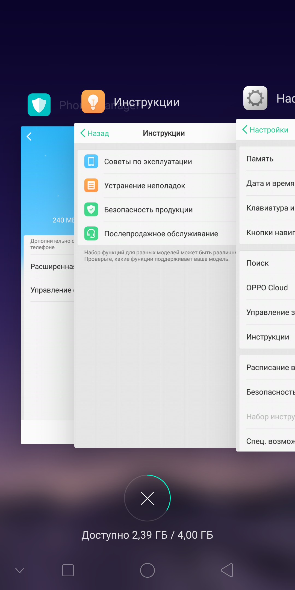
Task: Tap the orange list icon for Устранение неполадок
Action: coord(91,185)
